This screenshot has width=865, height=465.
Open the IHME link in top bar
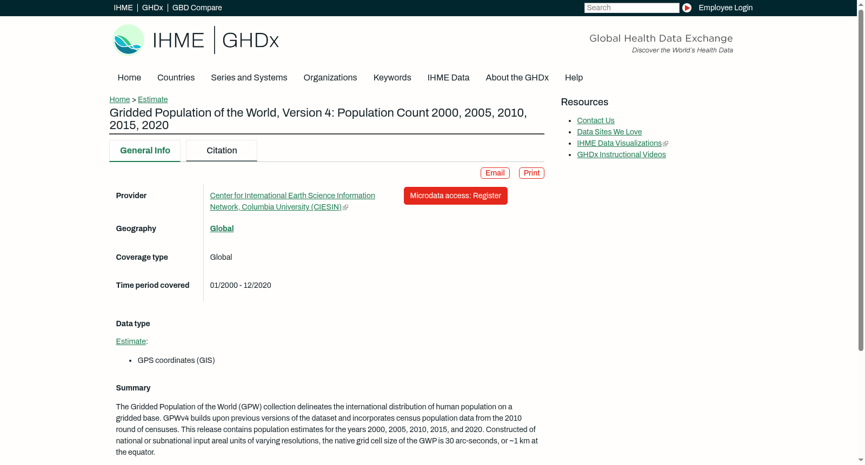click(x=123, y=8)
